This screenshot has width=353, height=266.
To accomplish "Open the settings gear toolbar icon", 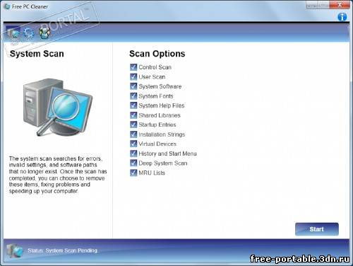I will coord(29,33).
